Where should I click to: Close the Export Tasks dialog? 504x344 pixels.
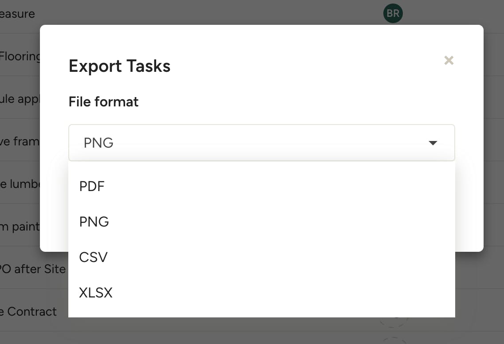449,60
